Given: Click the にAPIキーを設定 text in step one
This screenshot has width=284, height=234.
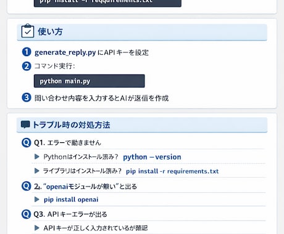Looking at the screenshot, I should pyautogui.click(x=123, y=52).
